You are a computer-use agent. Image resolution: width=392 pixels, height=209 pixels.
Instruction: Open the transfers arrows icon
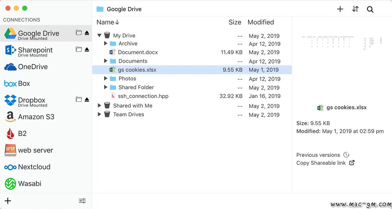point(355,9)
